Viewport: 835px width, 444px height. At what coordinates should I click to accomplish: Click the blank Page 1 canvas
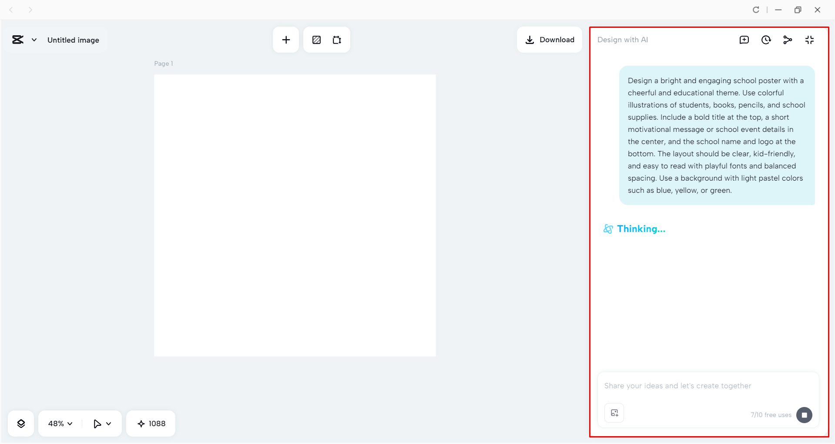[x=295, y=215]
